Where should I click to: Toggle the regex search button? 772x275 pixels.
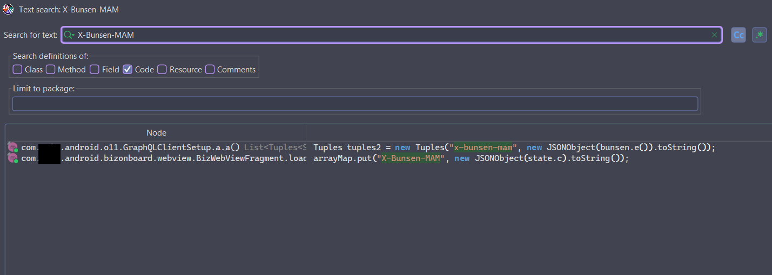[x=760, y=35]
